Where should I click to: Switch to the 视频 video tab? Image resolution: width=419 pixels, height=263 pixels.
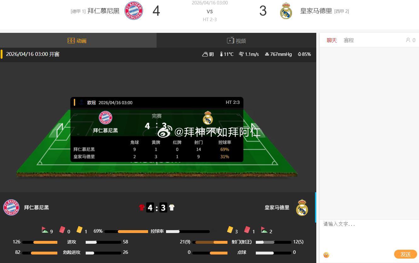(x=236, y=40)
